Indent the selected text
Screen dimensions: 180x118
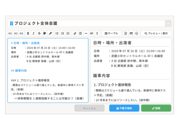pyautogui.click(x=80, y=34)
